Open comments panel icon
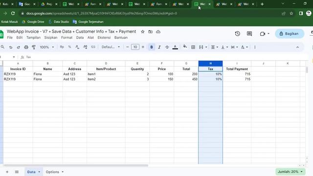 pyautogui.click(x=249, y=34)
